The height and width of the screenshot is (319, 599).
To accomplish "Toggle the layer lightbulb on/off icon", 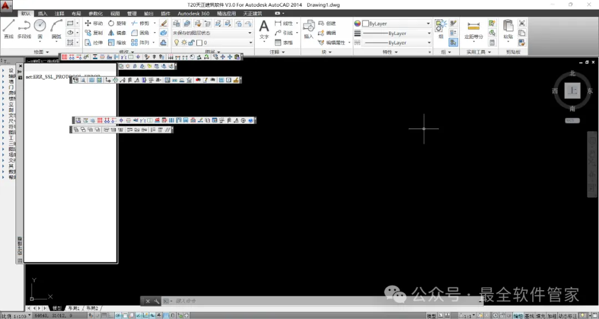I will click(x=176, y=43).
